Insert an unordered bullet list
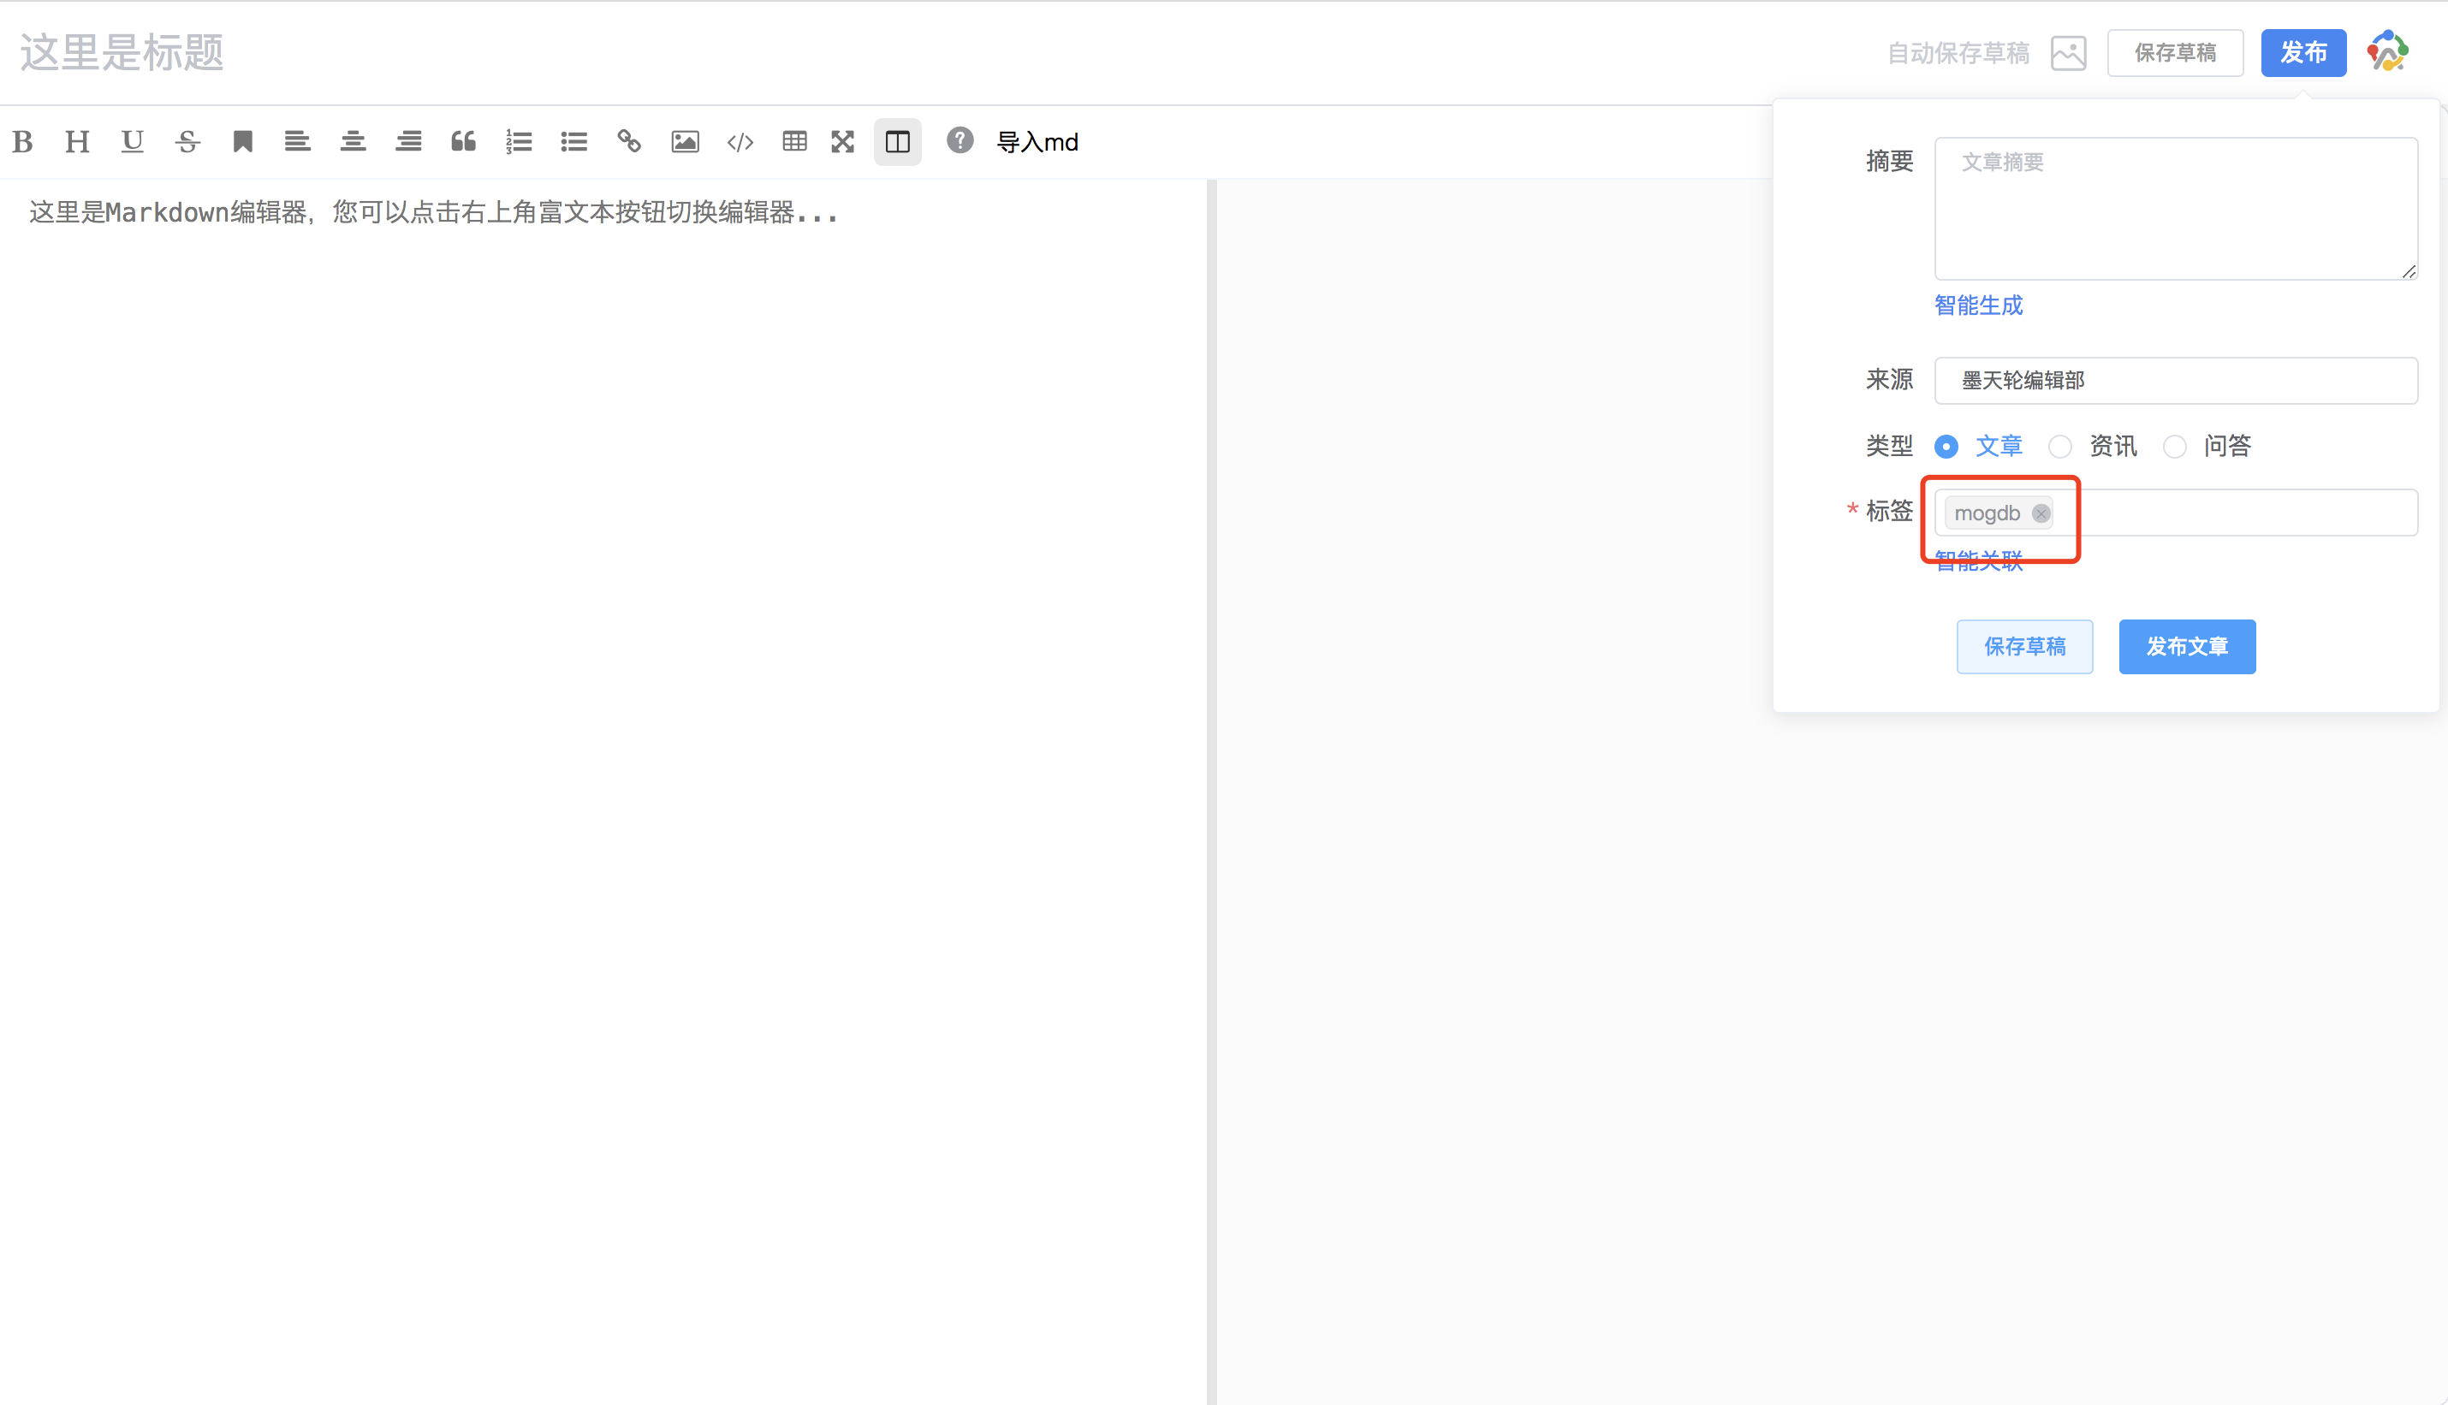2448x1405 pixels. (x=574, y=142)
